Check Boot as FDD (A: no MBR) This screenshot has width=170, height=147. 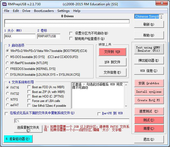click(29, 87)
